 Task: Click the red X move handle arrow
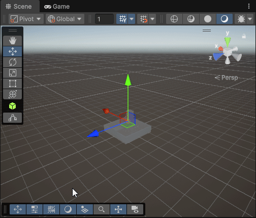(106, 111)
